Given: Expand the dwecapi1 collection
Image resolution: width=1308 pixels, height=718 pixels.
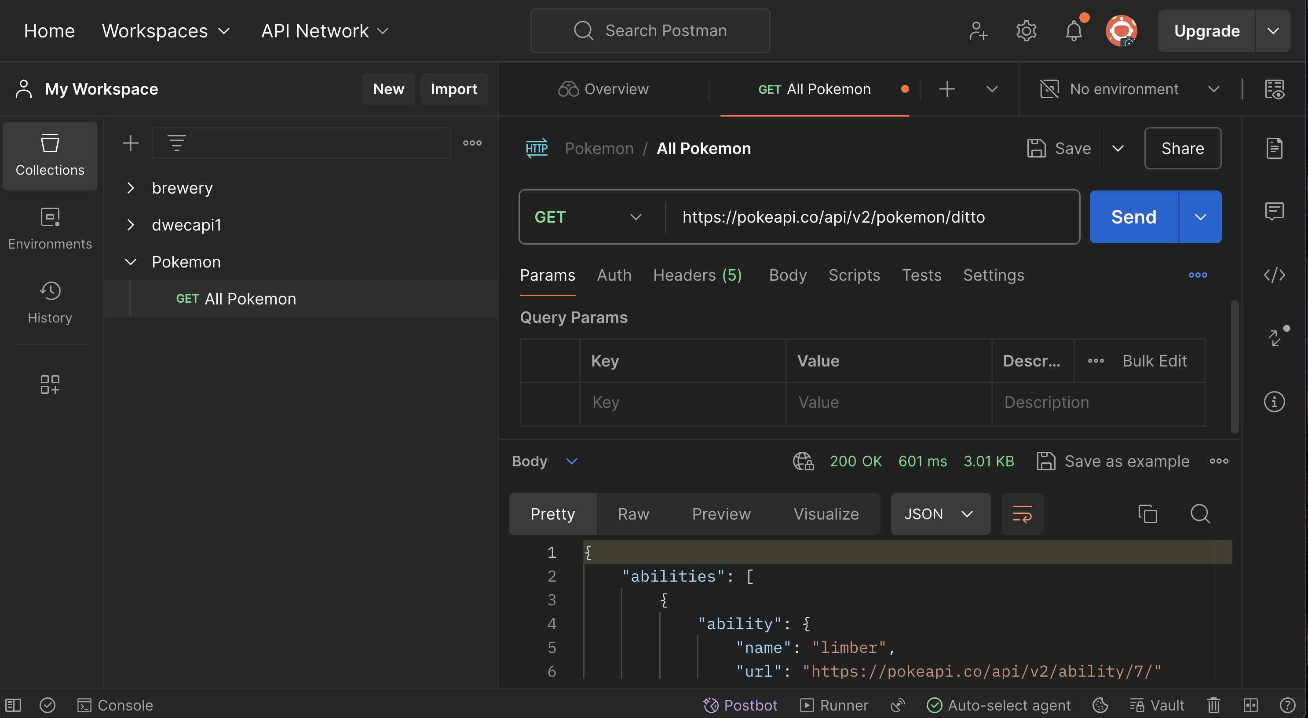Looking at the screenshot, I should (x=131, y=225).
